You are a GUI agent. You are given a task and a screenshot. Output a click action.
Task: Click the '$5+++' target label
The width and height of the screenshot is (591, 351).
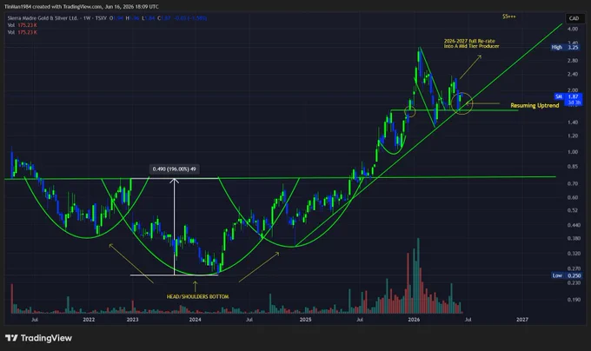pyautogui.click(x=508, y=17)
